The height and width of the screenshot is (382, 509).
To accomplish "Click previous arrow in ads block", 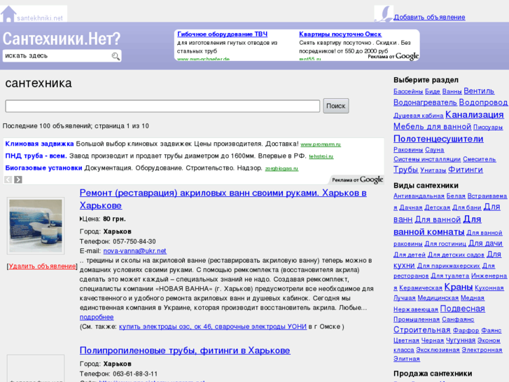I will tap(8, 179).
